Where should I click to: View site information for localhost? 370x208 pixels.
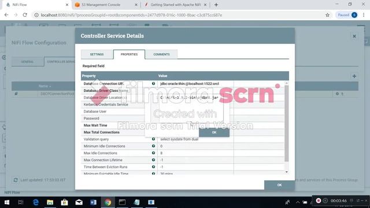[x=36, y=15]
